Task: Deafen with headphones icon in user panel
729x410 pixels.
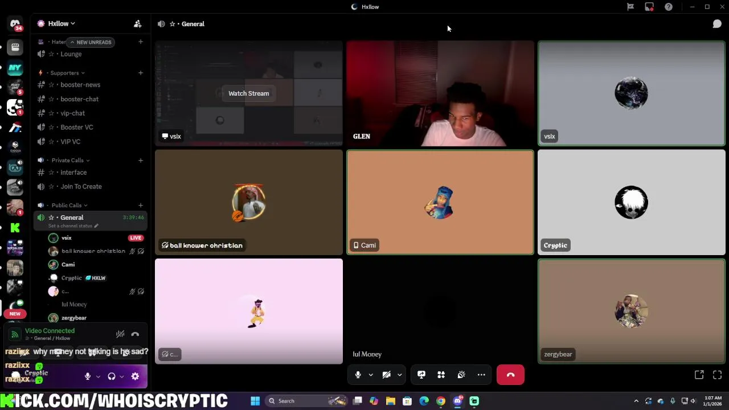Action: click(x=112, y=376)
